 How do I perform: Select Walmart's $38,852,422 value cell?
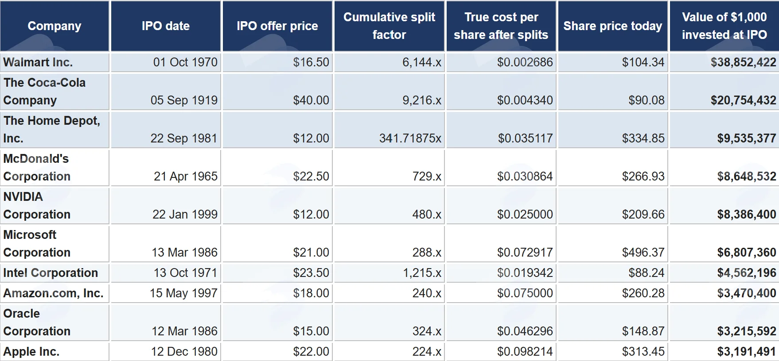click(x=724, y=62)
